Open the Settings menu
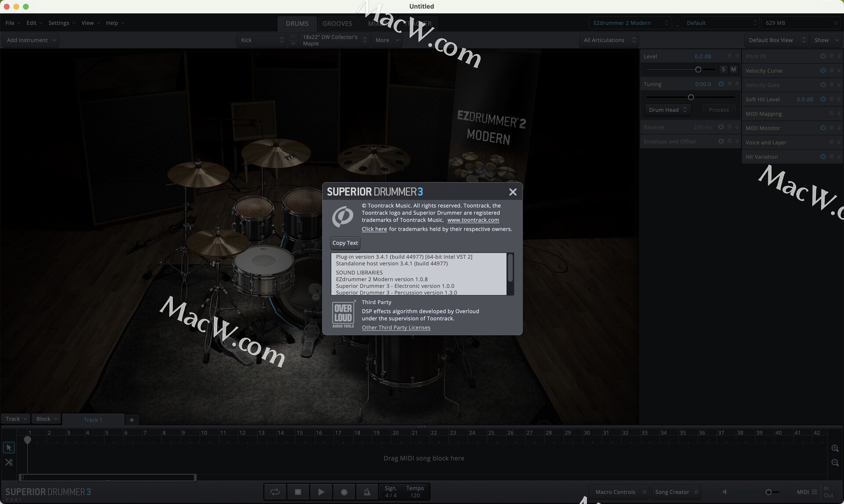 (62, 23)
